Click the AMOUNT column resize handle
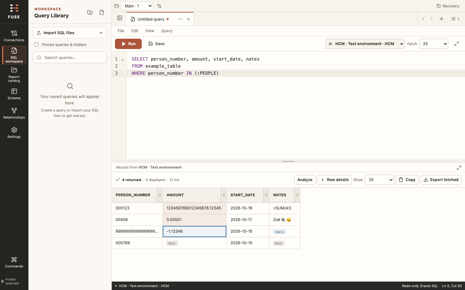The image size is (465, 290). 223,195
